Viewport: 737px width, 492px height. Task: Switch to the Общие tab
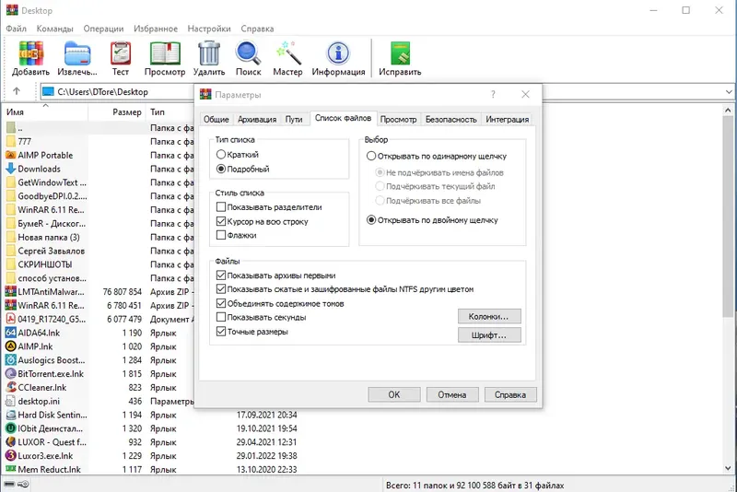216,120
